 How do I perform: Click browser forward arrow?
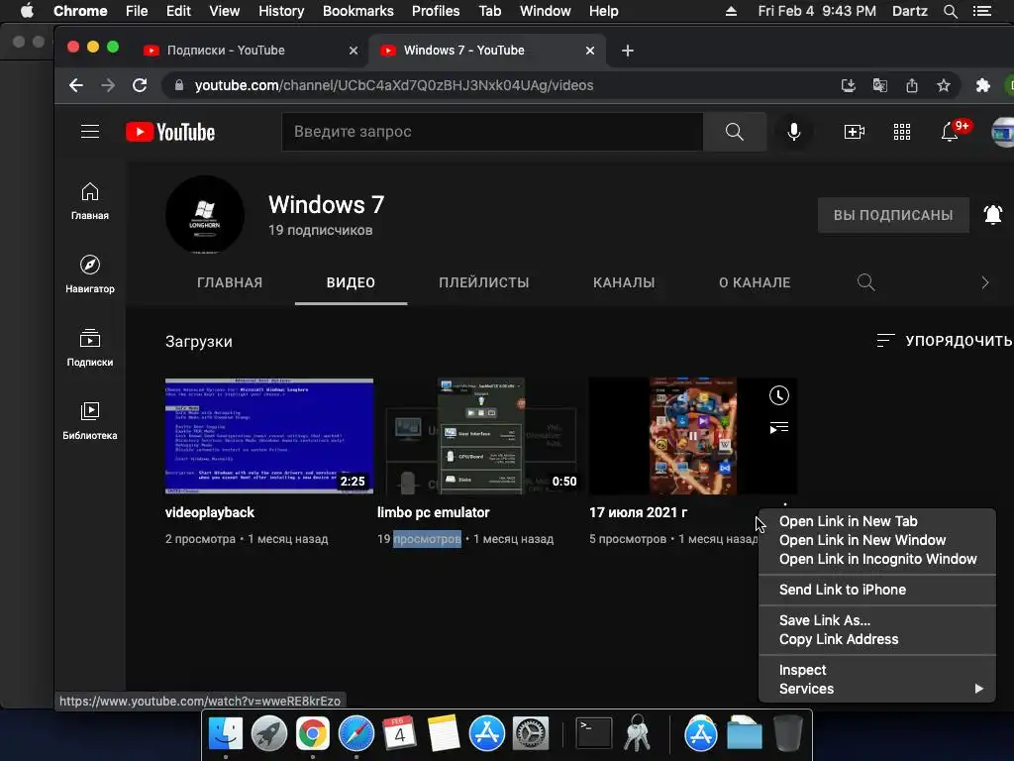pos(108,85)
